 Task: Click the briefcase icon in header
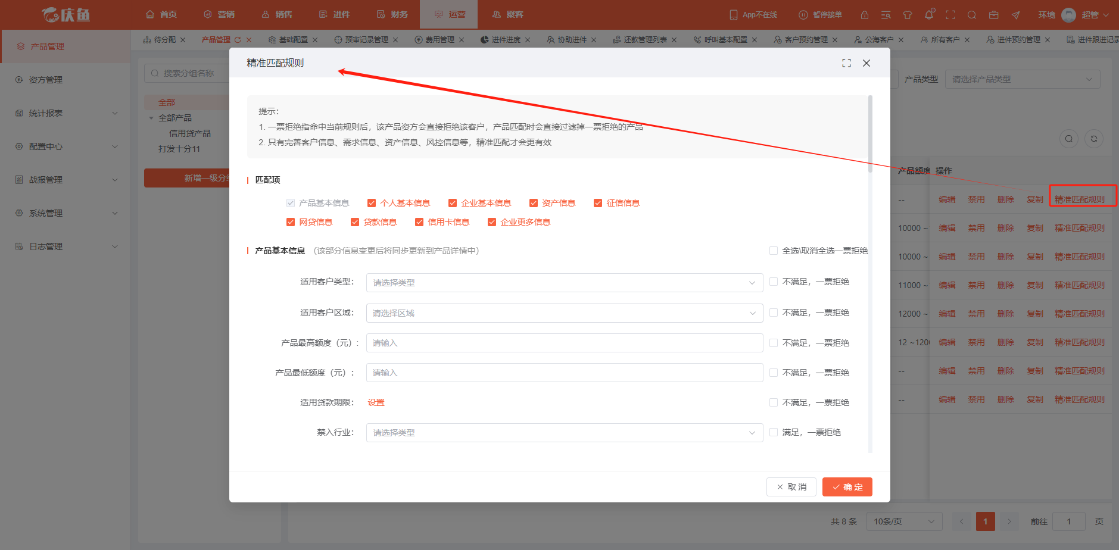point(993,15)
